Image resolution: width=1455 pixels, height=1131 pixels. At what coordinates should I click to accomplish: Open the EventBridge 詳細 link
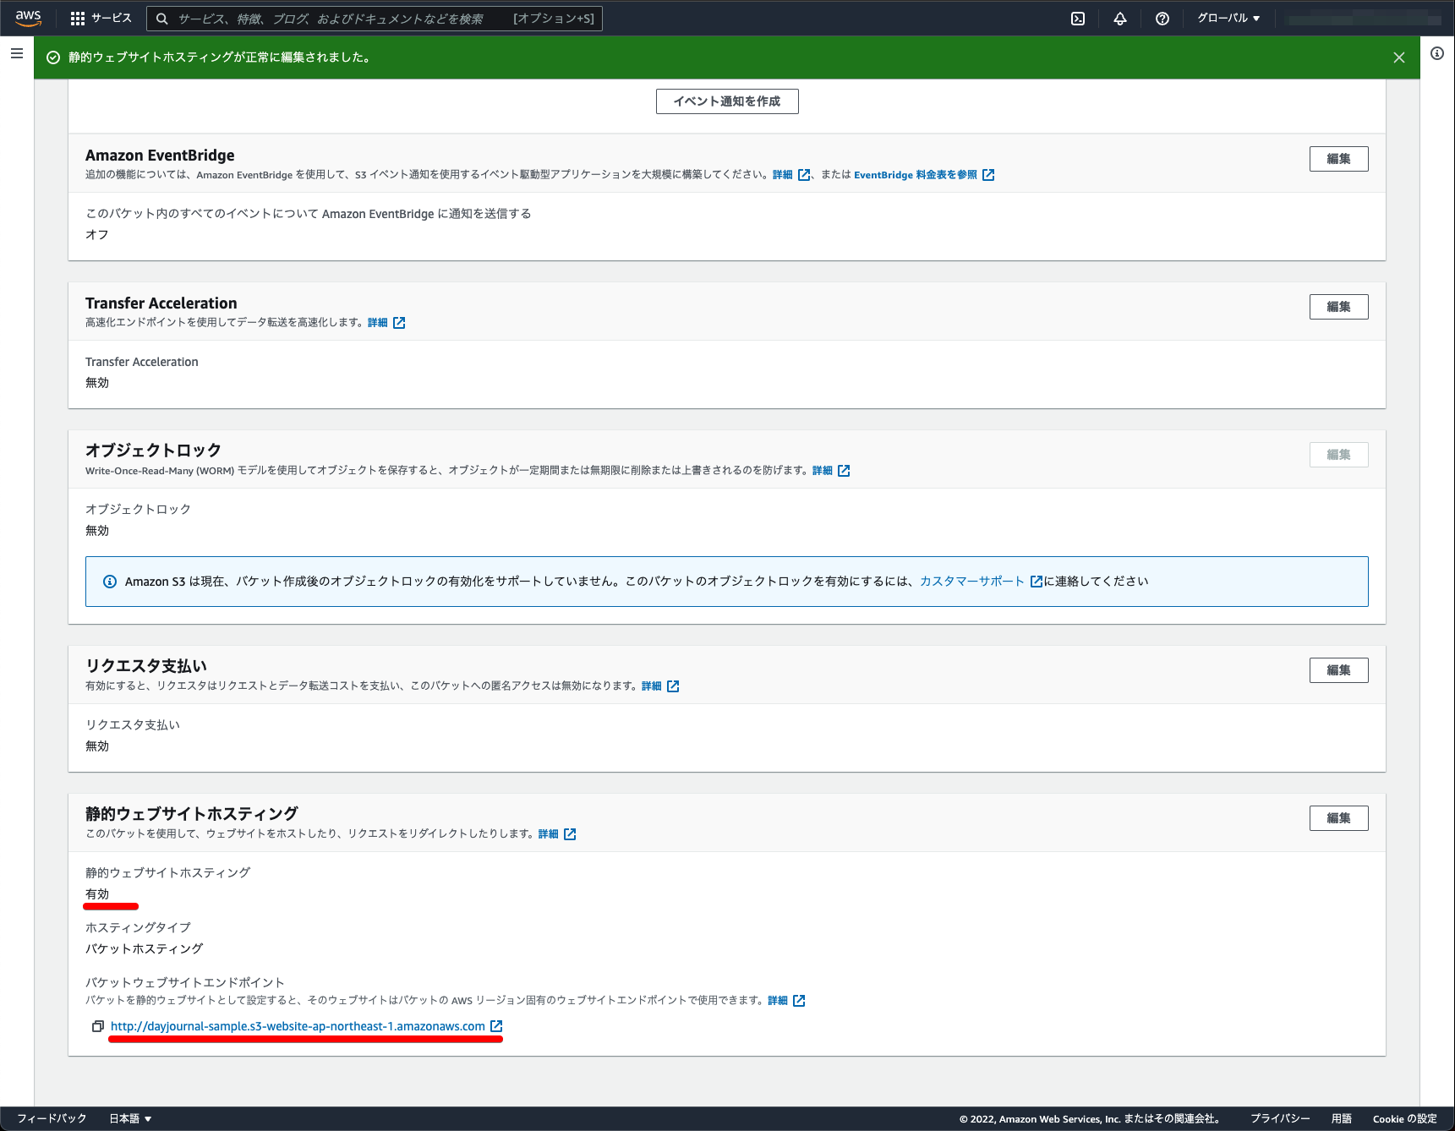pos(783,175)
